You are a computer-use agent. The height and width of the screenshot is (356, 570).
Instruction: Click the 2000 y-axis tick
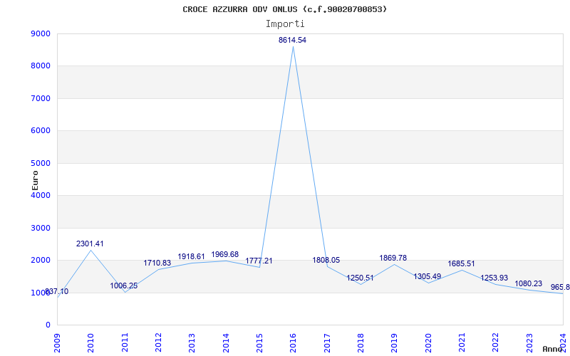[x=41, y=261]
